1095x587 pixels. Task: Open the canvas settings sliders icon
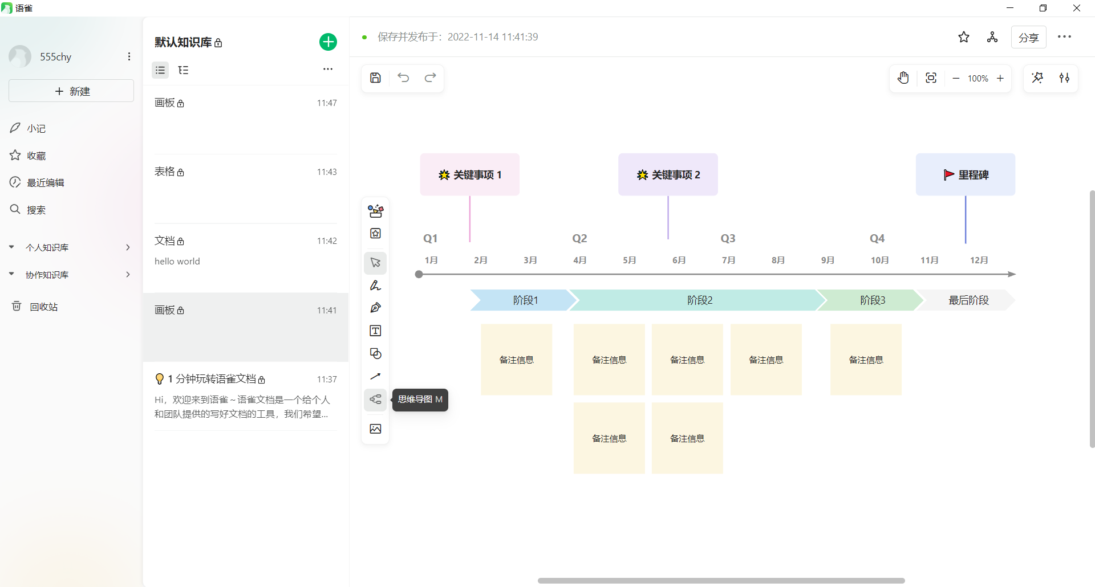coord(1065,78)
